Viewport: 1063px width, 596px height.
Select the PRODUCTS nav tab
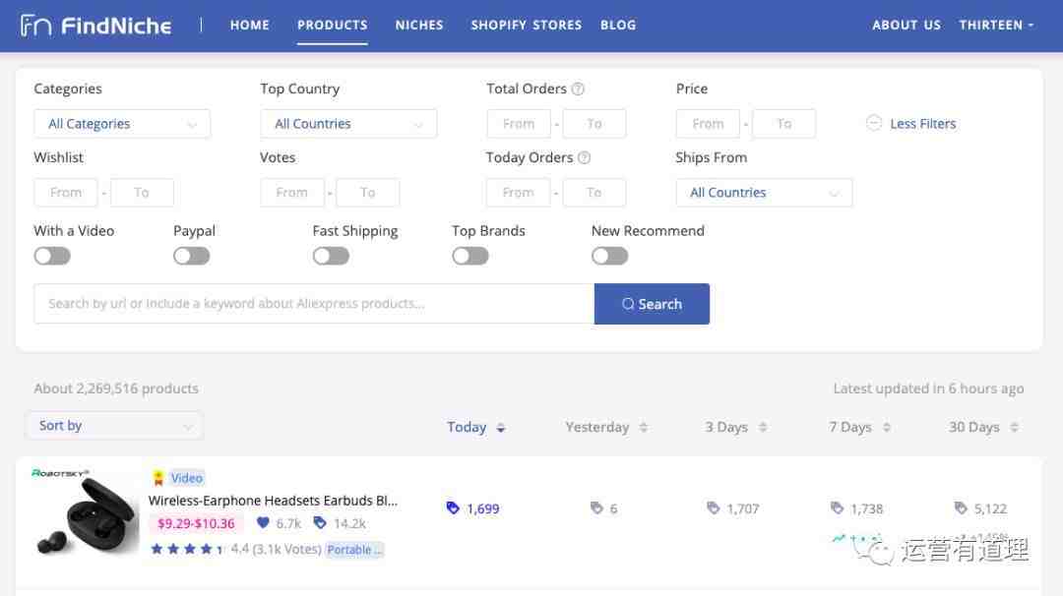333,25
